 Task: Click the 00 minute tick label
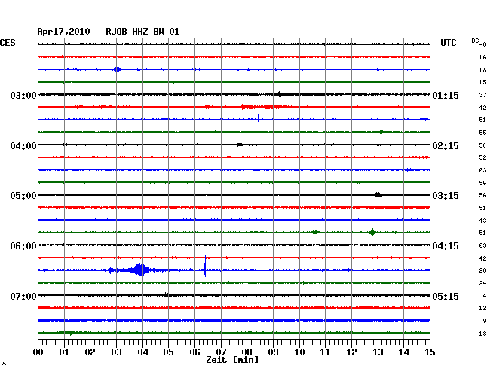38,352
